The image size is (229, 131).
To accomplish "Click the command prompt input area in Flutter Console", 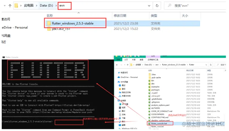I will (x=69, y=122).
